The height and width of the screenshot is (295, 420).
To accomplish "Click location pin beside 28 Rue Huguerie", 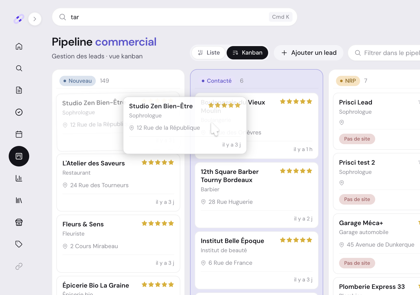I will point(203,202).
